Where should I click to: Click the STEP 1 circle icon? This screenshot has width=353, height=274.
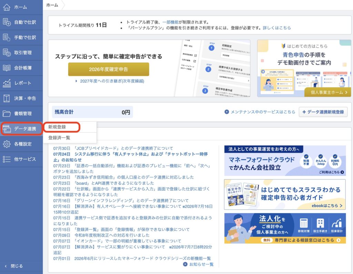(x=211, y=48)
